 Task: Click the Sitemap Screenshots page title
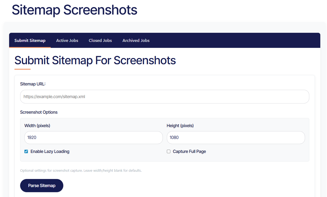click(x=74, y=10)
